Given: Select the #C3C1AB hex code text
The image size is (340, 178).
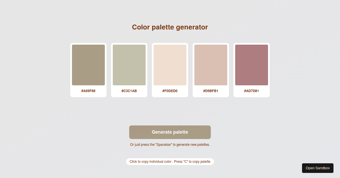Looking at the screenshot, I should tap(129, 91).
